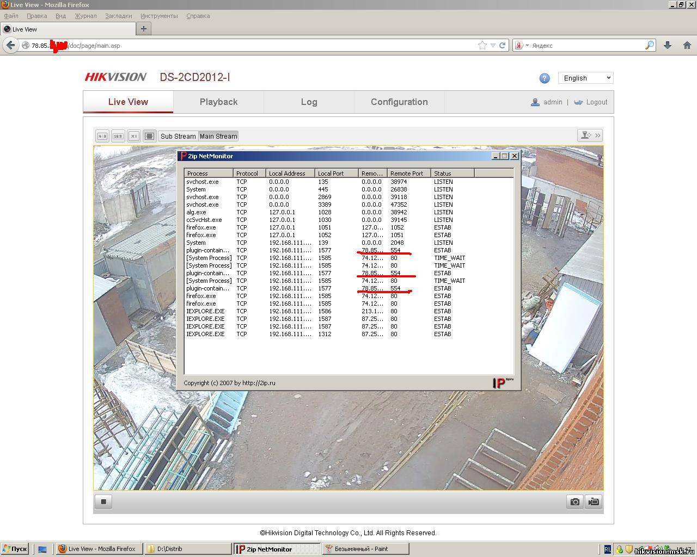Open the Правка menu
Image resolution: width=697 pixels, height=557 pixels.
click(x=36, y=16)
